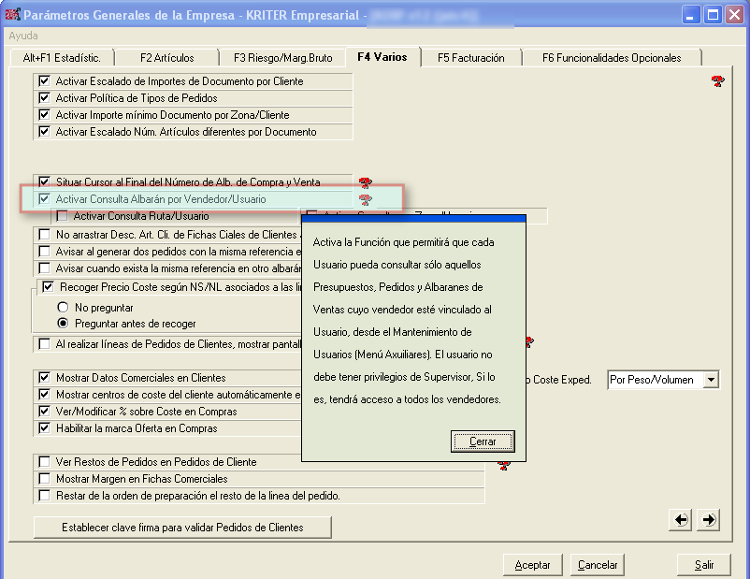Go to F6 Funcionalidades Opcionales tab
The height and width of the screenshot is (579, 750).
click(x=611, y=58)
